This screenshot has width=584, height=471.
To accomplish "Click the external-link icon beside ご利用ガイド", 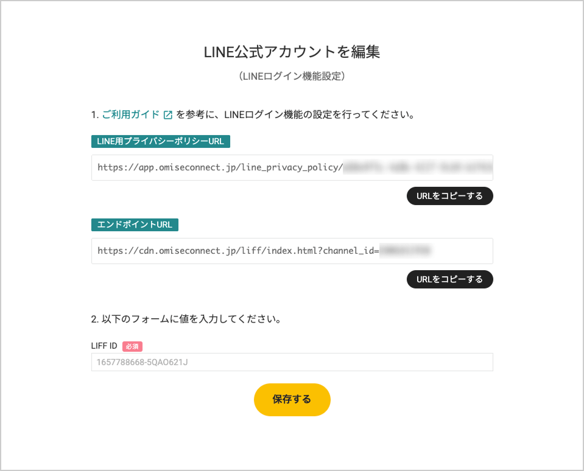I will pos(168,115).
